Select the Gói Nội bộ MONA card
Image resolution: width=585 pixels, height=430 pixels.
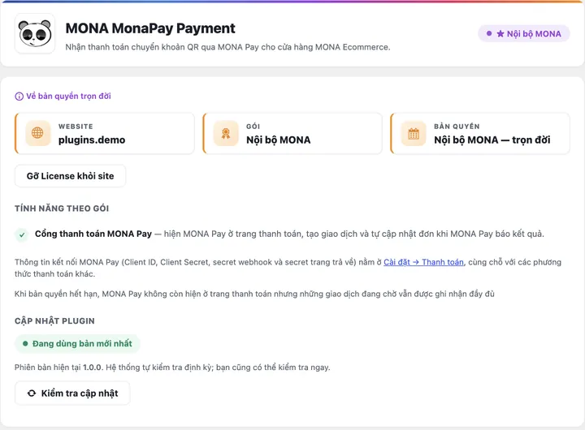pos(292,133)
